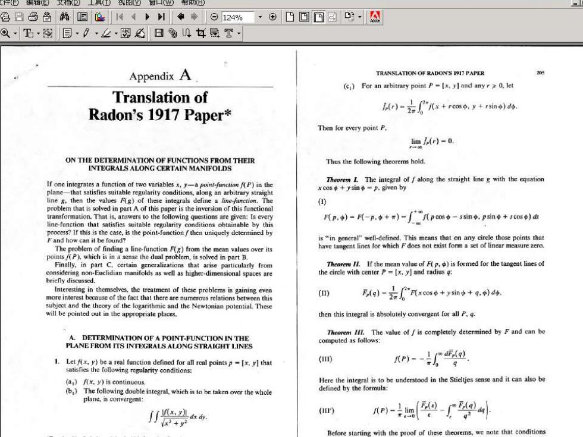This screenshot has height=437, width=583.
Task: Open the zoom percentage dropdown
Action: (260, 17)
